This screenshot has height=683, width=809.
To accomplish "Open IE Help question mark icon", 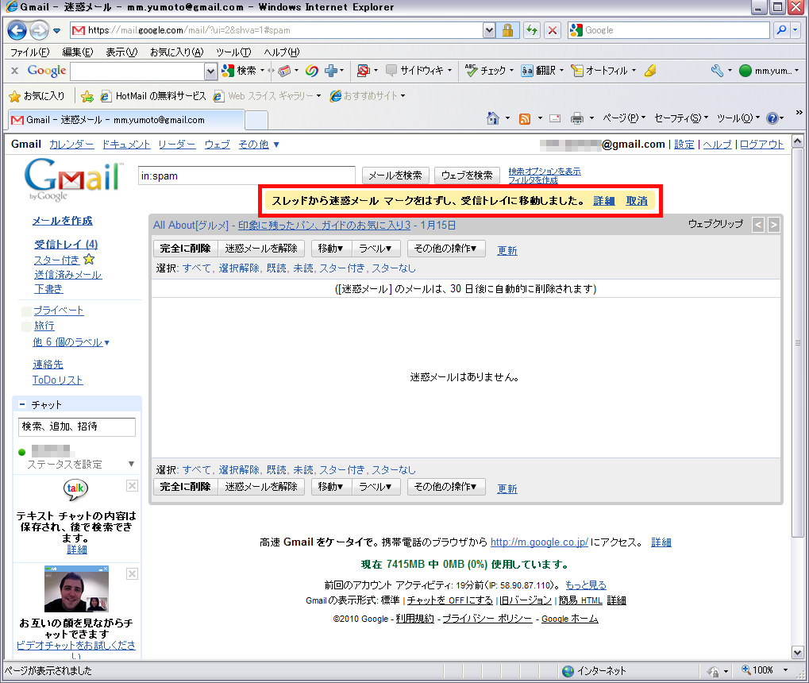I will (x=772, y=119).
